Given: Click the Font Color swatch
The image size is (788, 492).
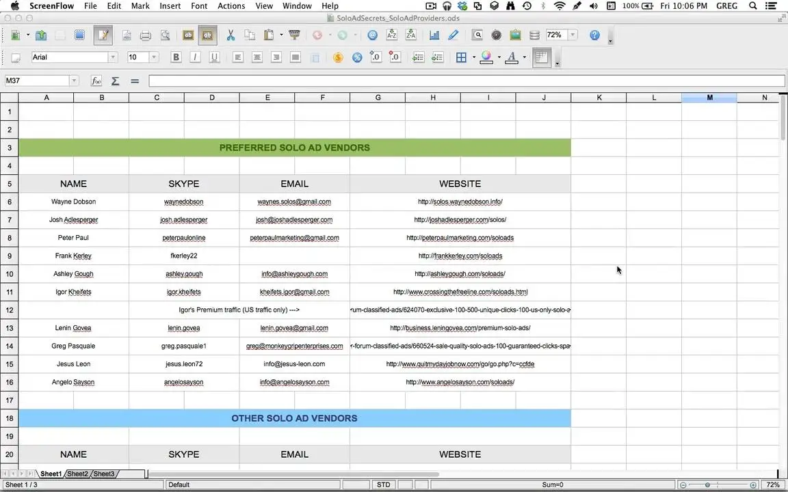Looking at the screenshot, I should pyautogui.click(x=512, y=57).
